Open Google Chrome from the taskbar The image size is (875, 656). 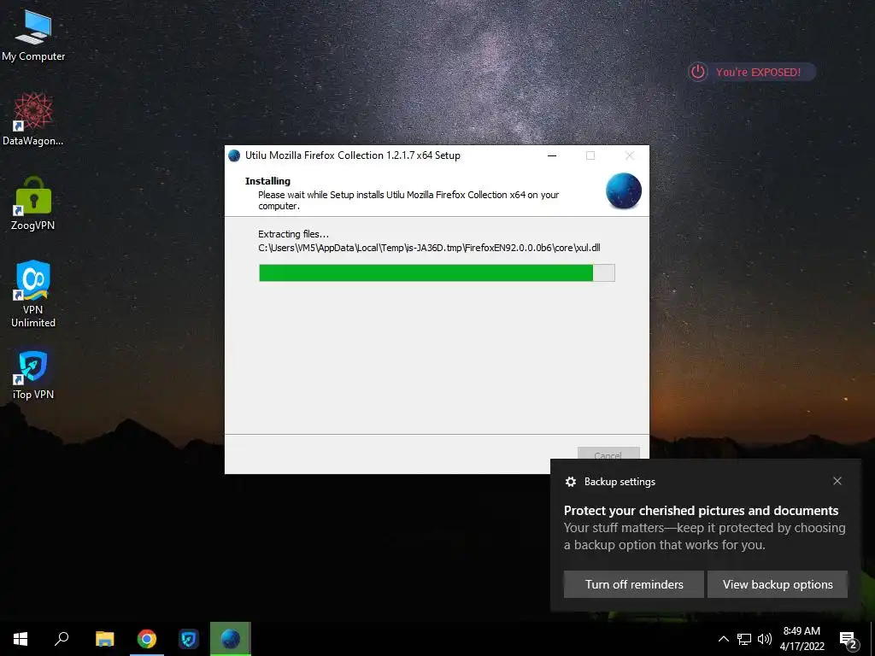147,639
